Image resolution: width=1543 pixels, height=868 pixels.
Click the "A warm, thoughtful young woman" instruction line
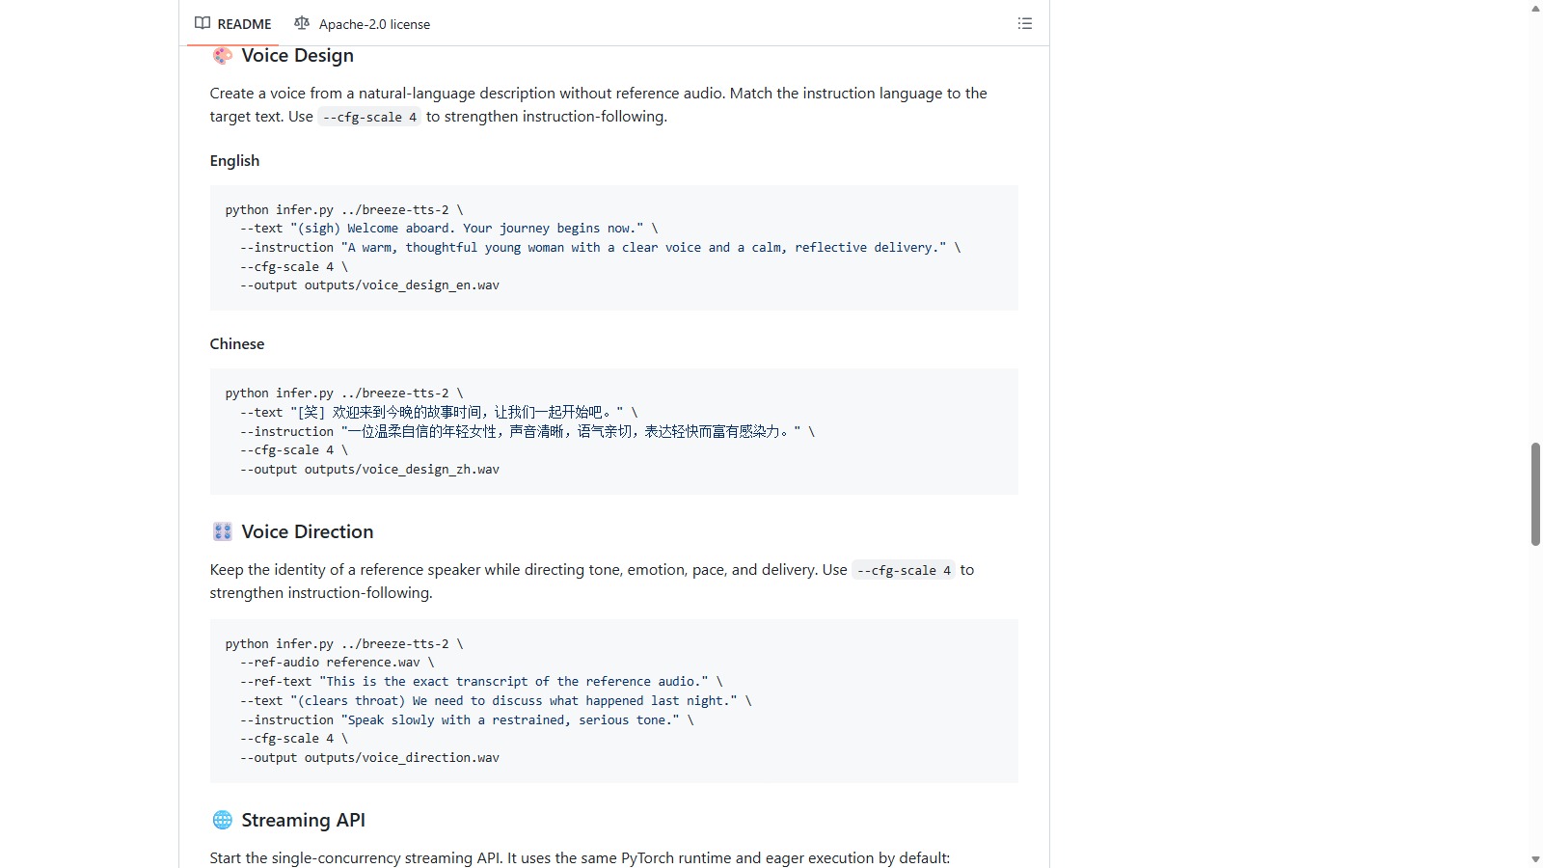pyautogui.click(x=600, y=248)
